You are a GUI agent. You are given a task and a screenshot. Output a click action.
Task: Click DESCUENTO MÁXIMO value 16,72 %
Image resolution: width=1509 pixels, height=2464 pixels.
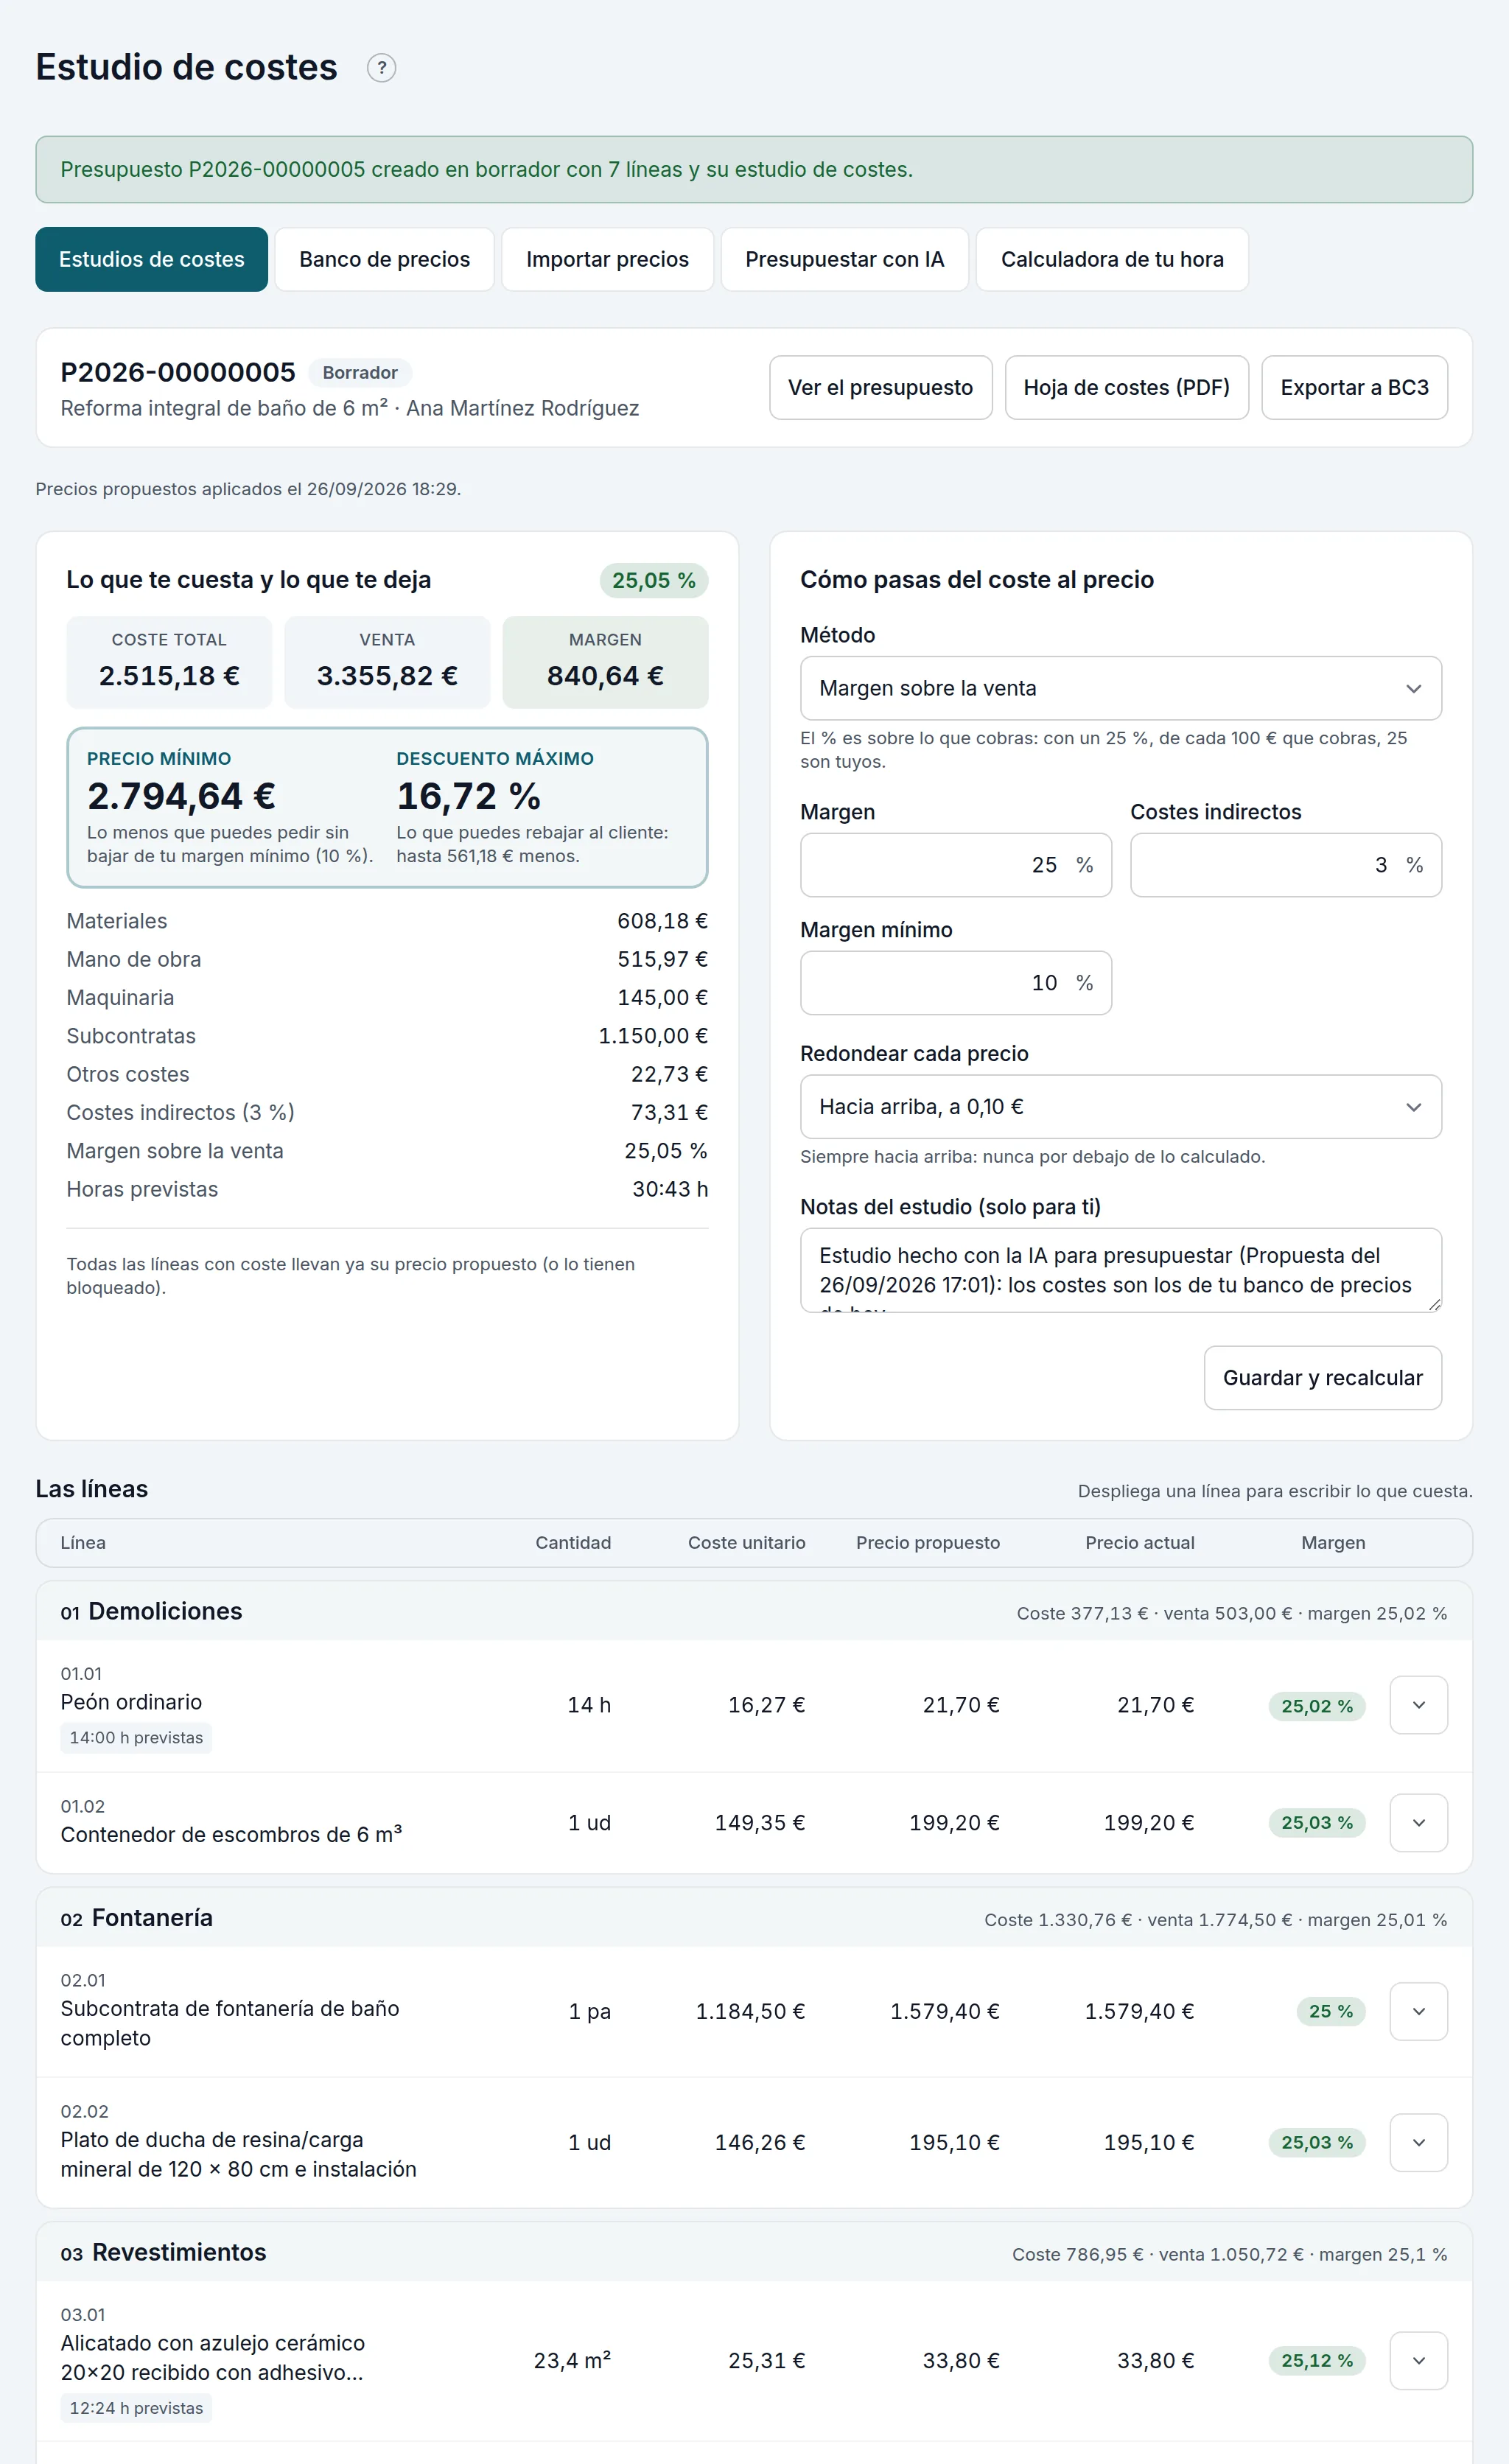pos(468,796)
